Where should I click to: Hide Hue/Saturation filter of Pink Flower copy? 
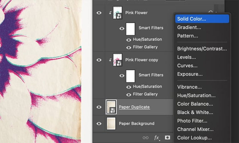[x=128, y=87]
